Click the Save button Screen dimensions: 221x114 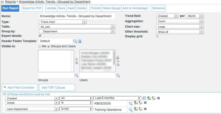pyautogui.click(x=62, y=8)
